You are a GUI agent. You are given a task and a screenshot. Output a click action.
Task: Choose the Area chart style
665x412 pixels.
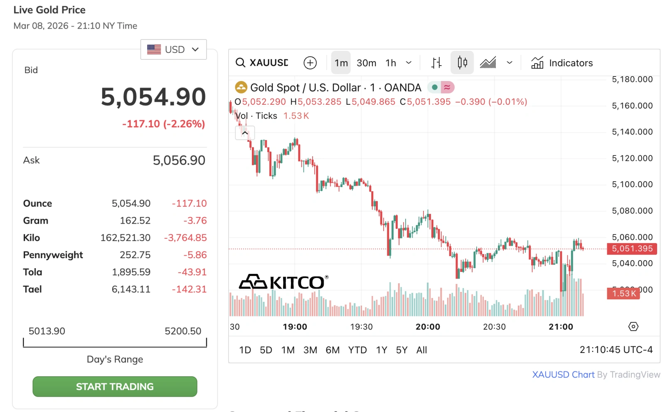[x=488, y=63]
